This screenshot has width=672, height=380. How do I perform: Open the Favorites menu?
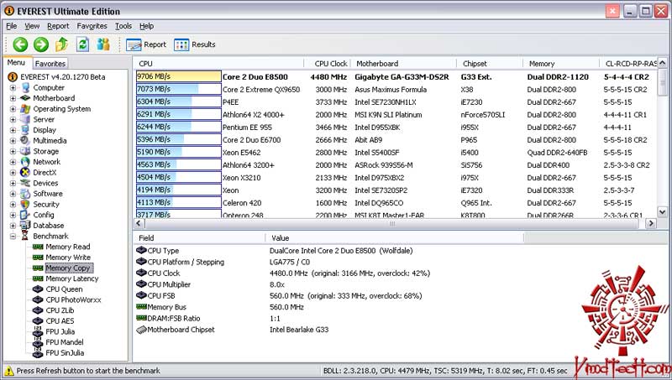[x=92, y=26]
